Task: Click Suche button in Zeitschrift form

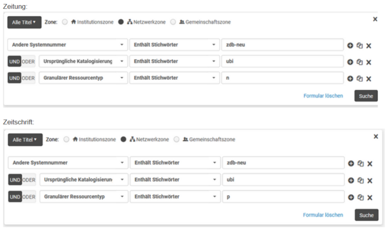Action: pyautogui.click(x=367, y=215)
